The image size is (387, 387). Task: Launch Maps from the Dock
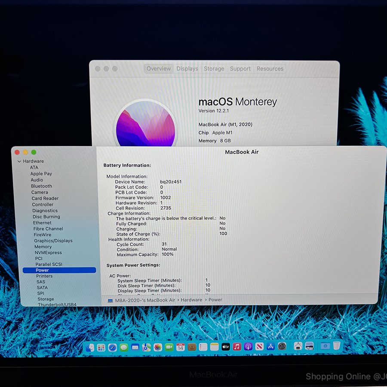[147, 347]
